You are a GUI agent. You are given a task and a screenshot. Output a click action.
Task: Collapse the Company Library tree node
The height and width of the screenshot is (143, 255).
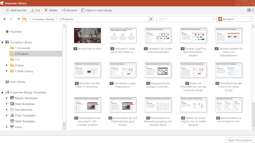pyautogui.click(x=3, y=42)
